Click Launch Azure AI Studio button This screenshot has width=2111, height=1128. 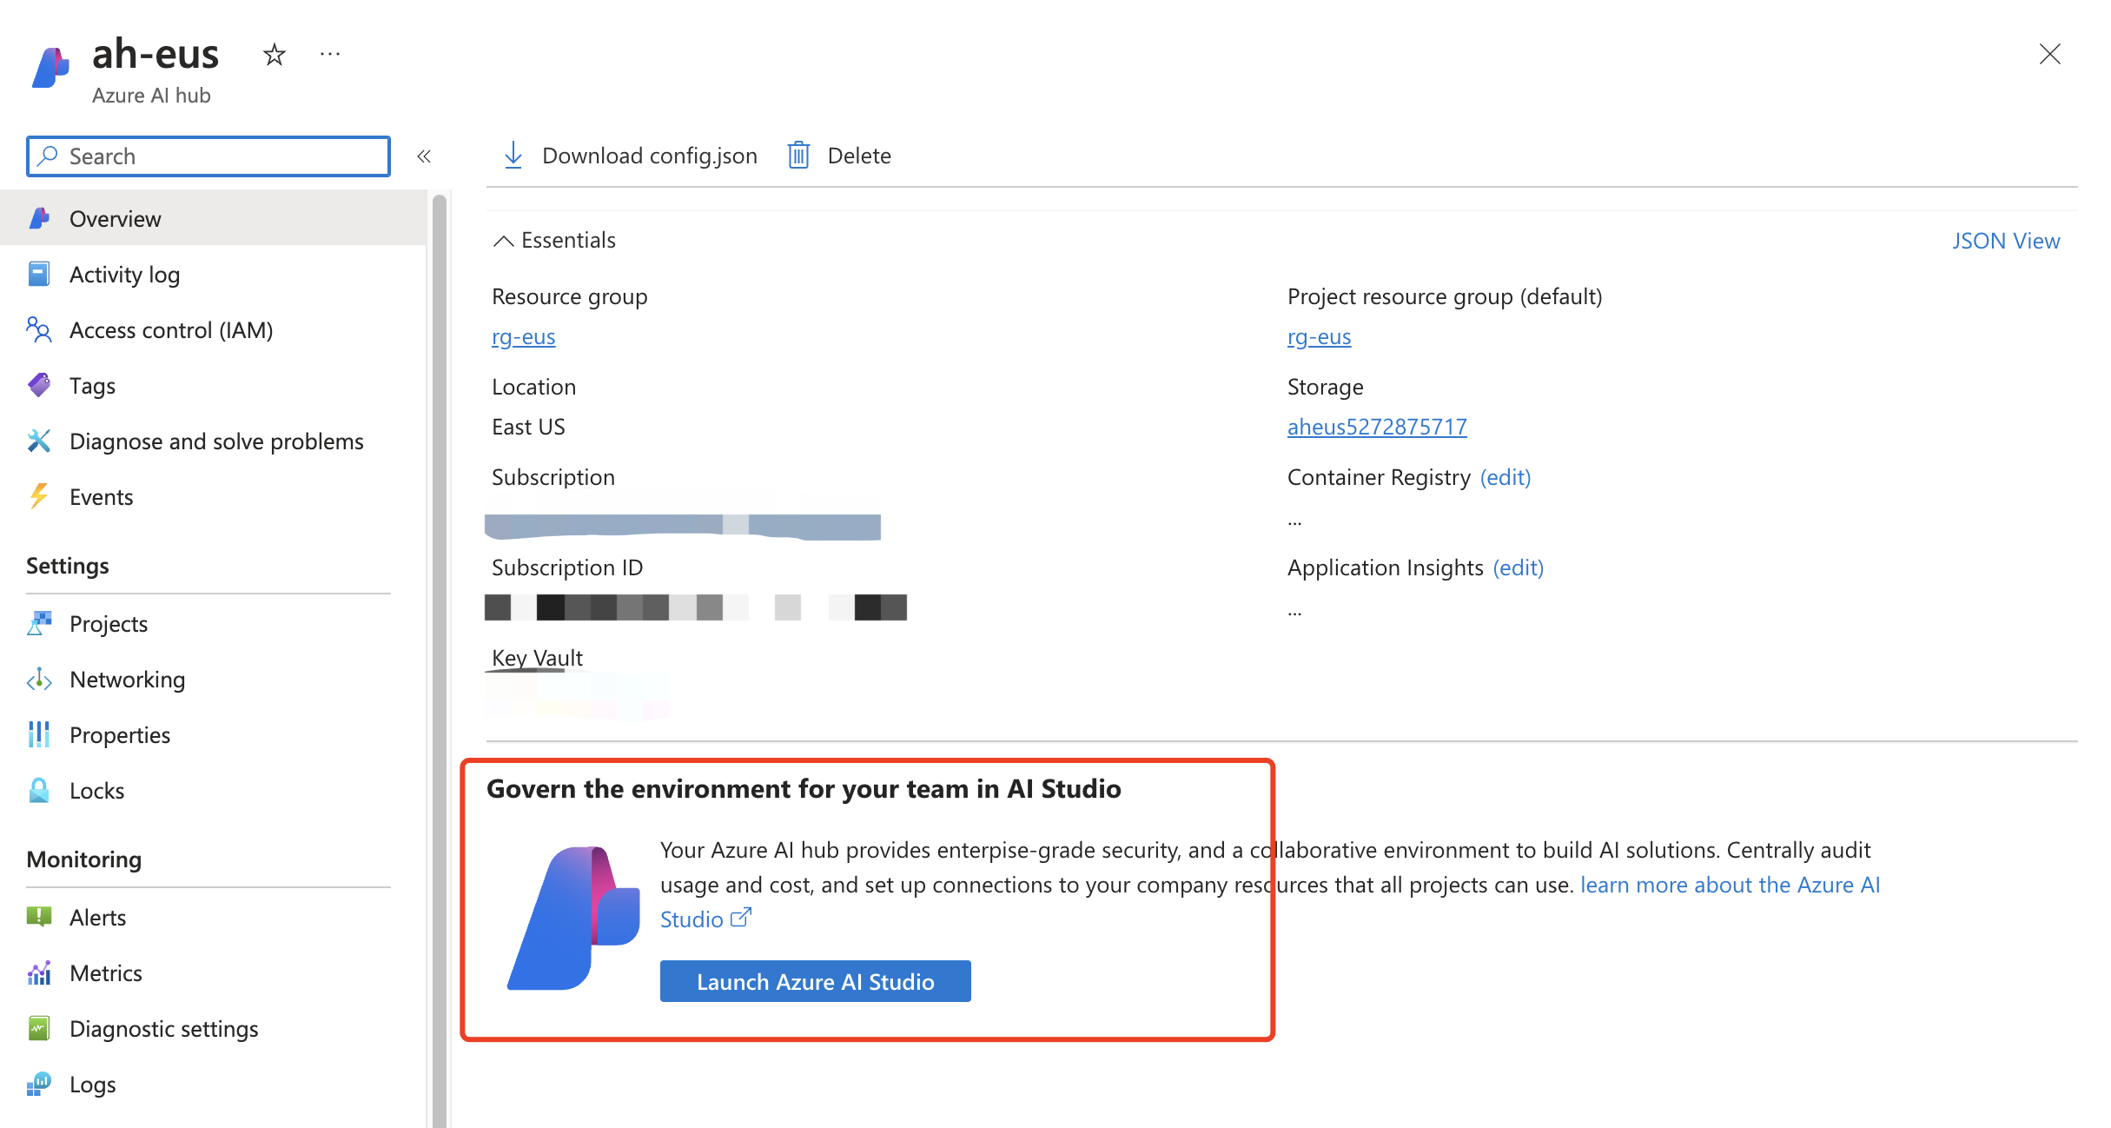click(817, 981)
